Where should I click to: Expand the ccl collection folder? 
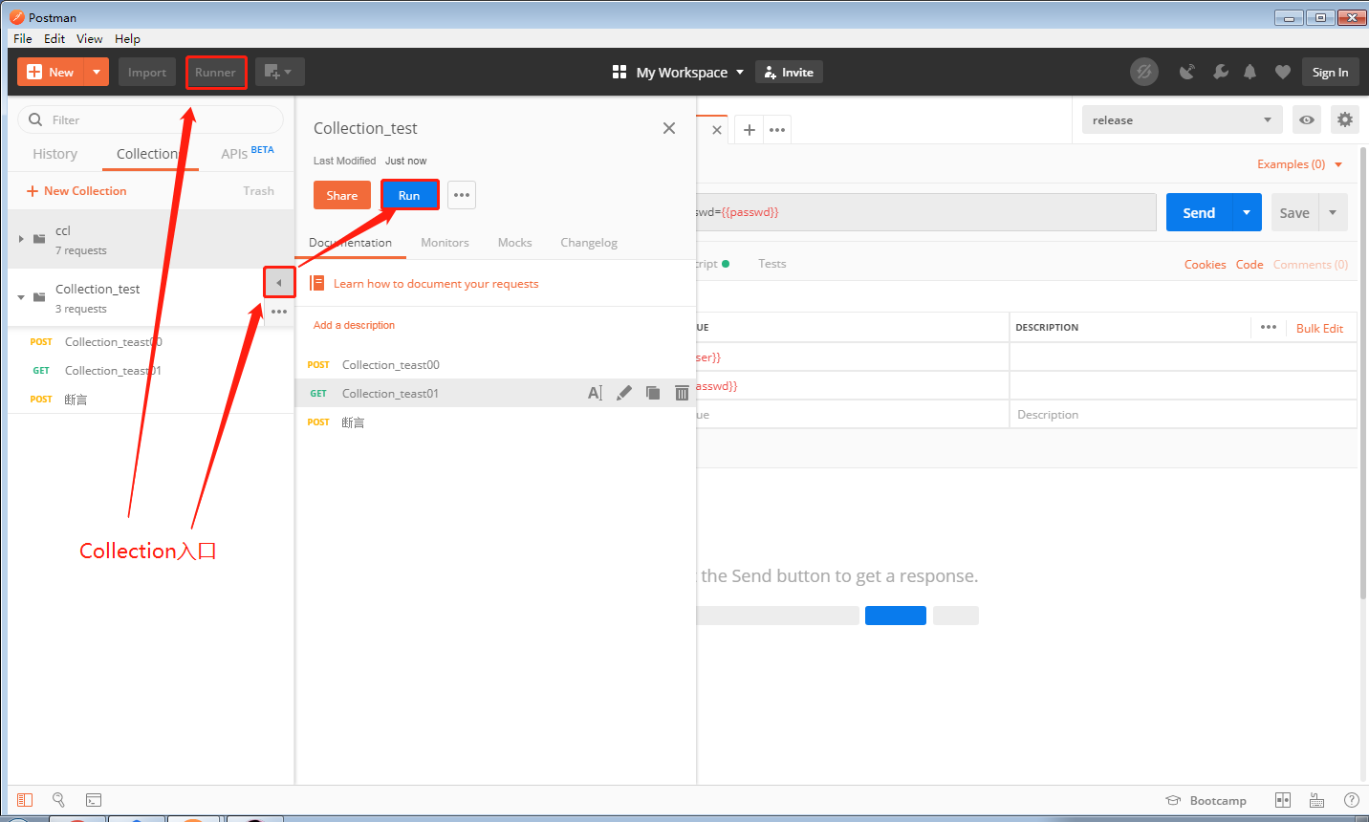(21, 238)
